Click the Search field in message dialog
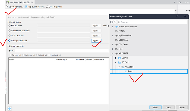190x111 pixels. 152,22
